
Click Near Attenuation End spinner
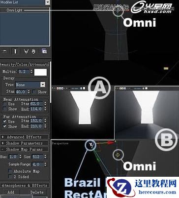45,109
